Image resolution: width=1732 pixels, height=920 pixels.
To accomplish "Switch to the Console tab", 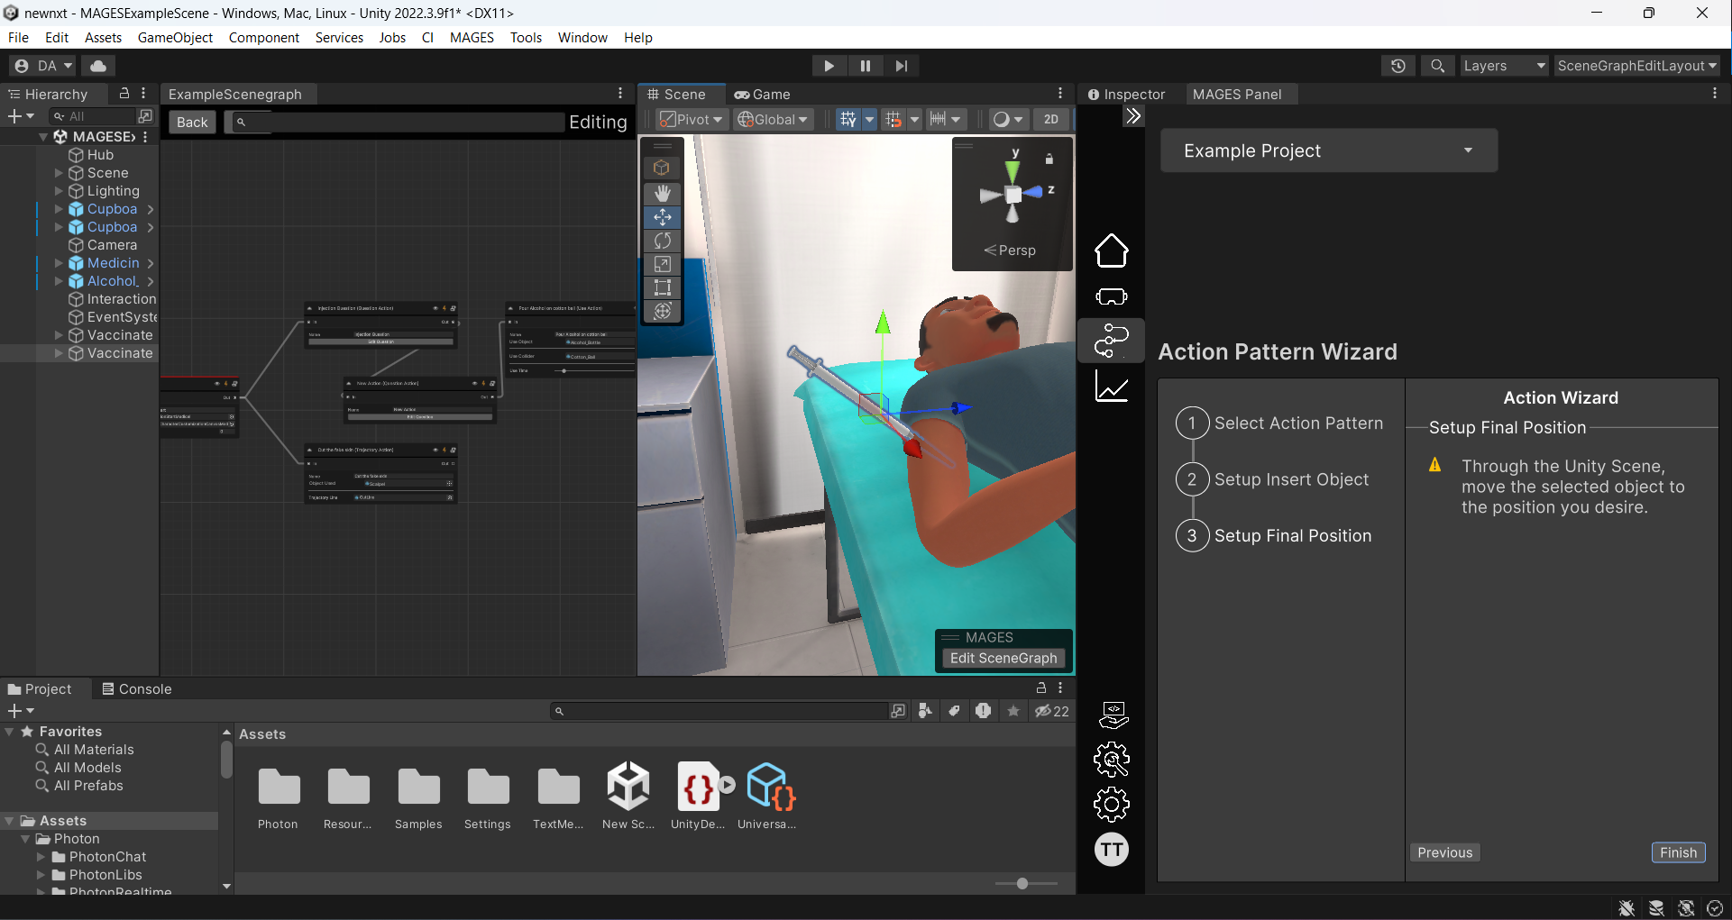I will (x=136, y=688).
